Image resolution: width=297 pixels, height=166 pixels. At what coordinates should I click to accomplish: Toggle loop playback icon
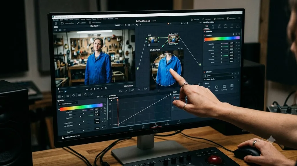coord(106,88)
